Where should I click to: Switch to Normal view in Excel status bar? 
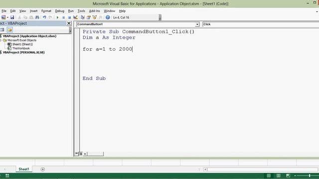tap(269, 176)
